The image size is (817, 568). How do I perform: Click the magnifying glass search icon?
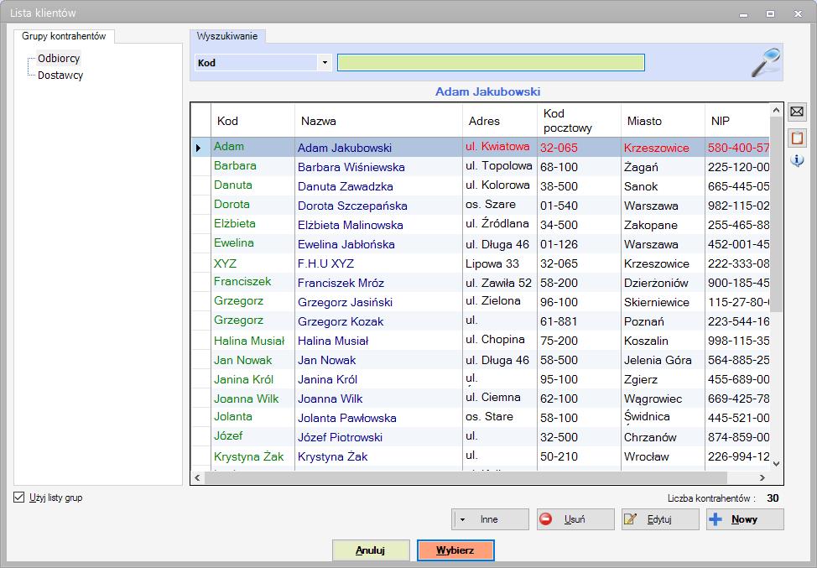(766, 63)
